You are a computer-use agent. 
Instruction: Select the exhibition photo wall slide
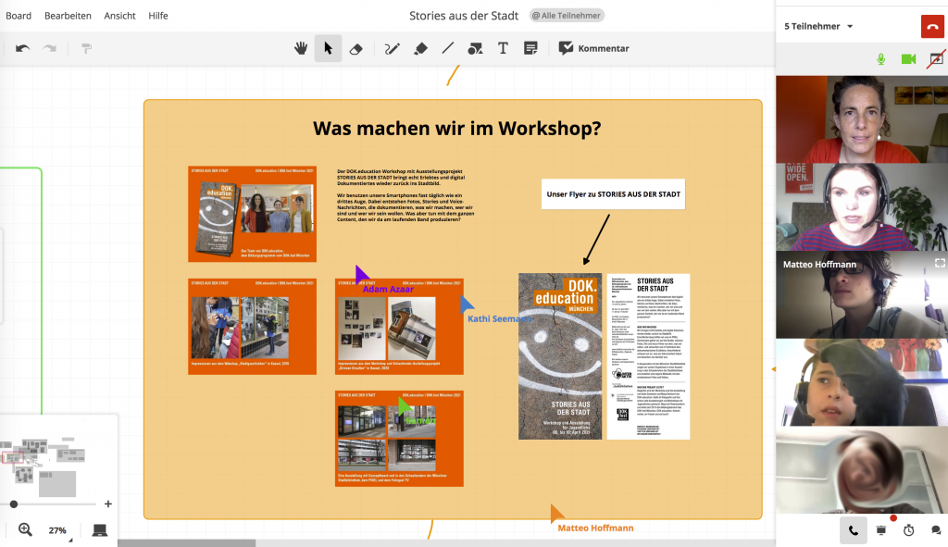point(400,327)
